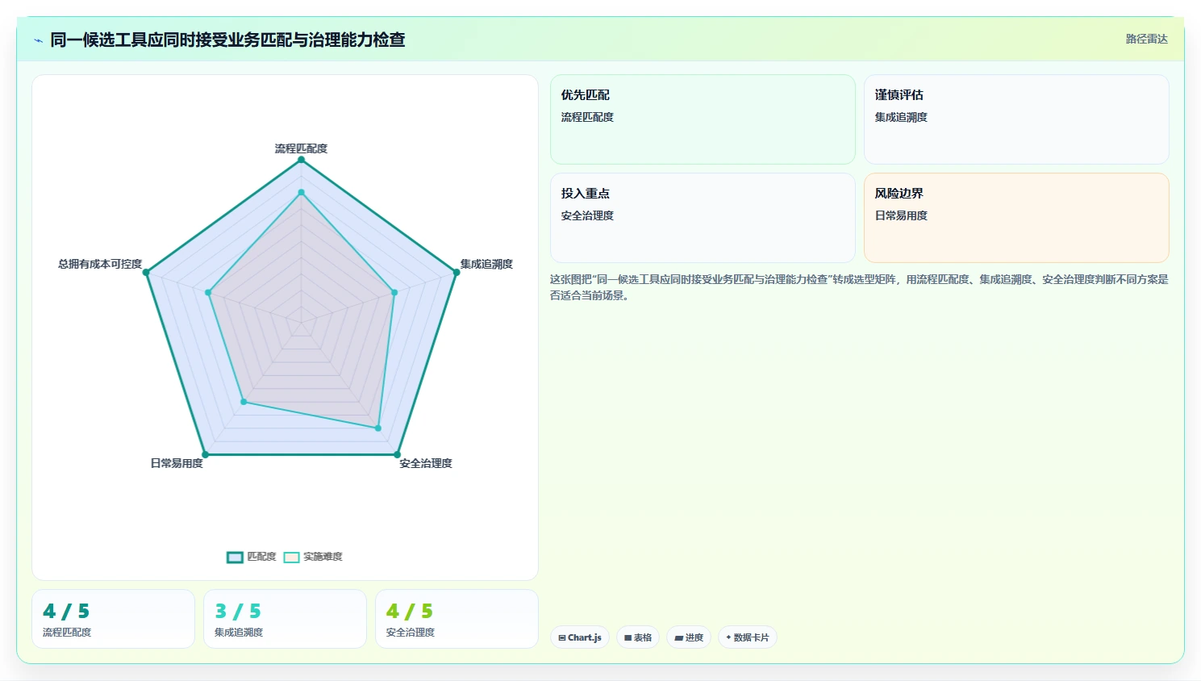Viewport: 1201px width, 681px height.
Task: Select the 数据卡片 tag chip
Action: [x=748, y=637]
